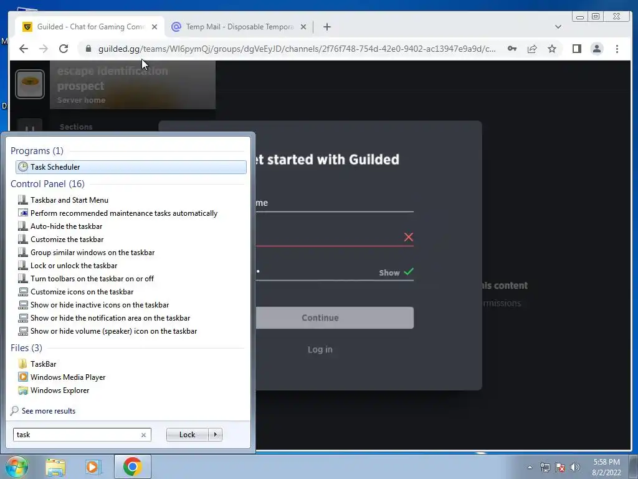Expand the shutdown options arrow
The height and width of the screenshot is (479, 638).
click(x=215, y=435)
